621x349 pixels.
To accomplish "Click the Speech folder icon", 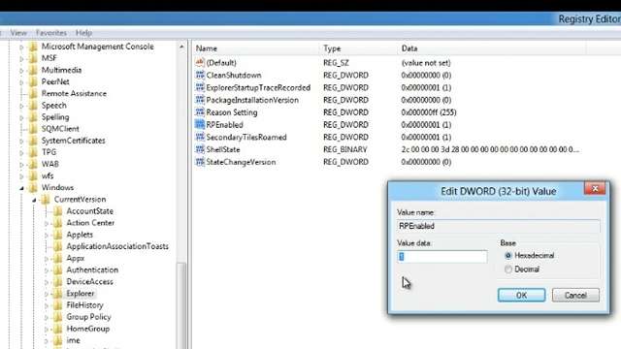I will [x=33, y=106].
